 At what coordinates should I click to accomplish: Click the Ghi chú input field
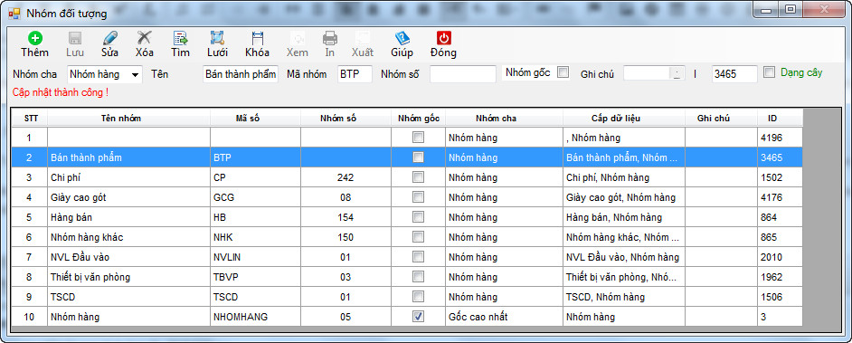point(647,74)
